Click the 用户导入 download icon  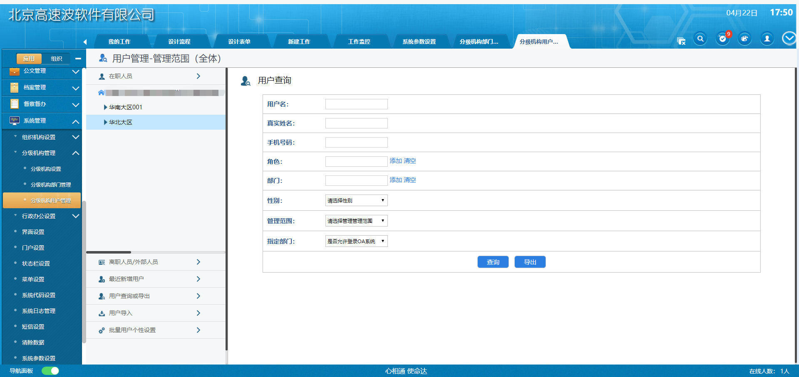[102, 313]
